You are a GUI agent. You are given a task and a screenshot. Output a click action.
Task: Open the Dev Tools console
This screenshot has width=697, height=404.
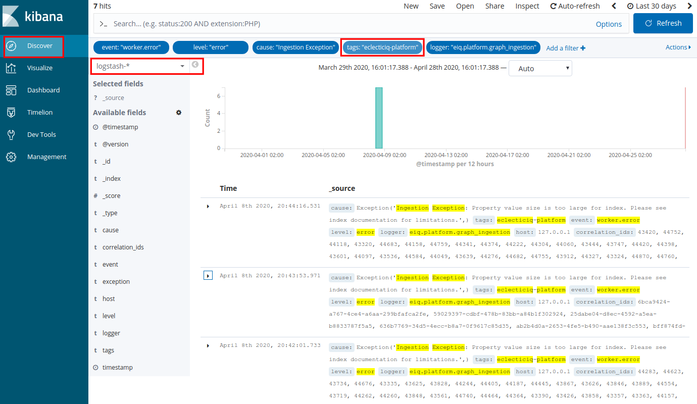36,134
